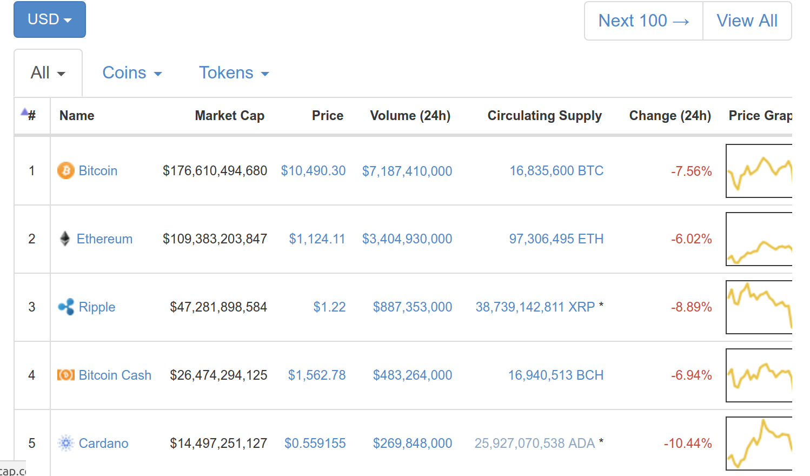Click Bitcoin Cash 24h change -6.94%
Viewport: 810px width, 476px height.
pos(692,375)
